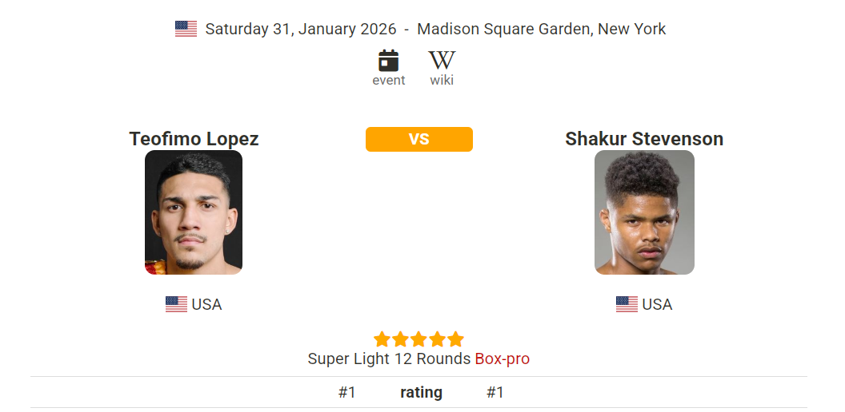Open Teofimo Lopez's portrait photo
845x412 pixels.
click(194, 212)
